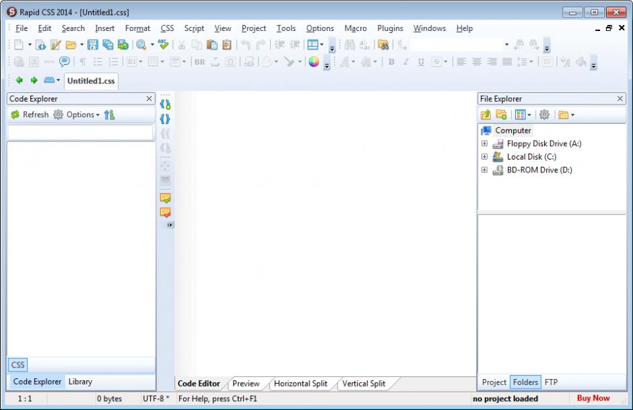Click the sort icon in Code Explorer
Viewport: 633px width, 410px height.
109,114
